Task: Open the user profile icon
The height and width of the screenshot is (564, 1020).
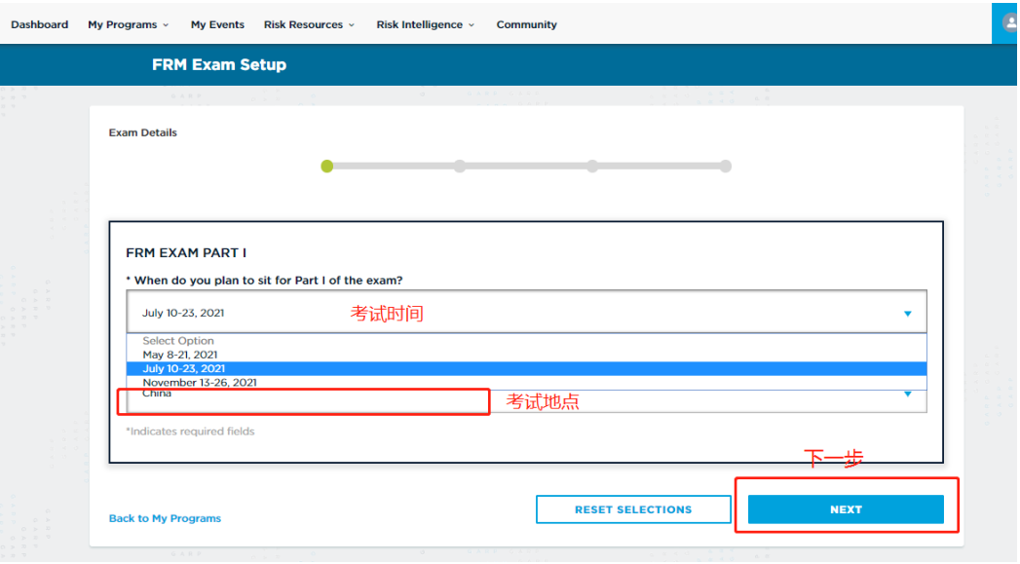Action: [x=1007, y=23]
